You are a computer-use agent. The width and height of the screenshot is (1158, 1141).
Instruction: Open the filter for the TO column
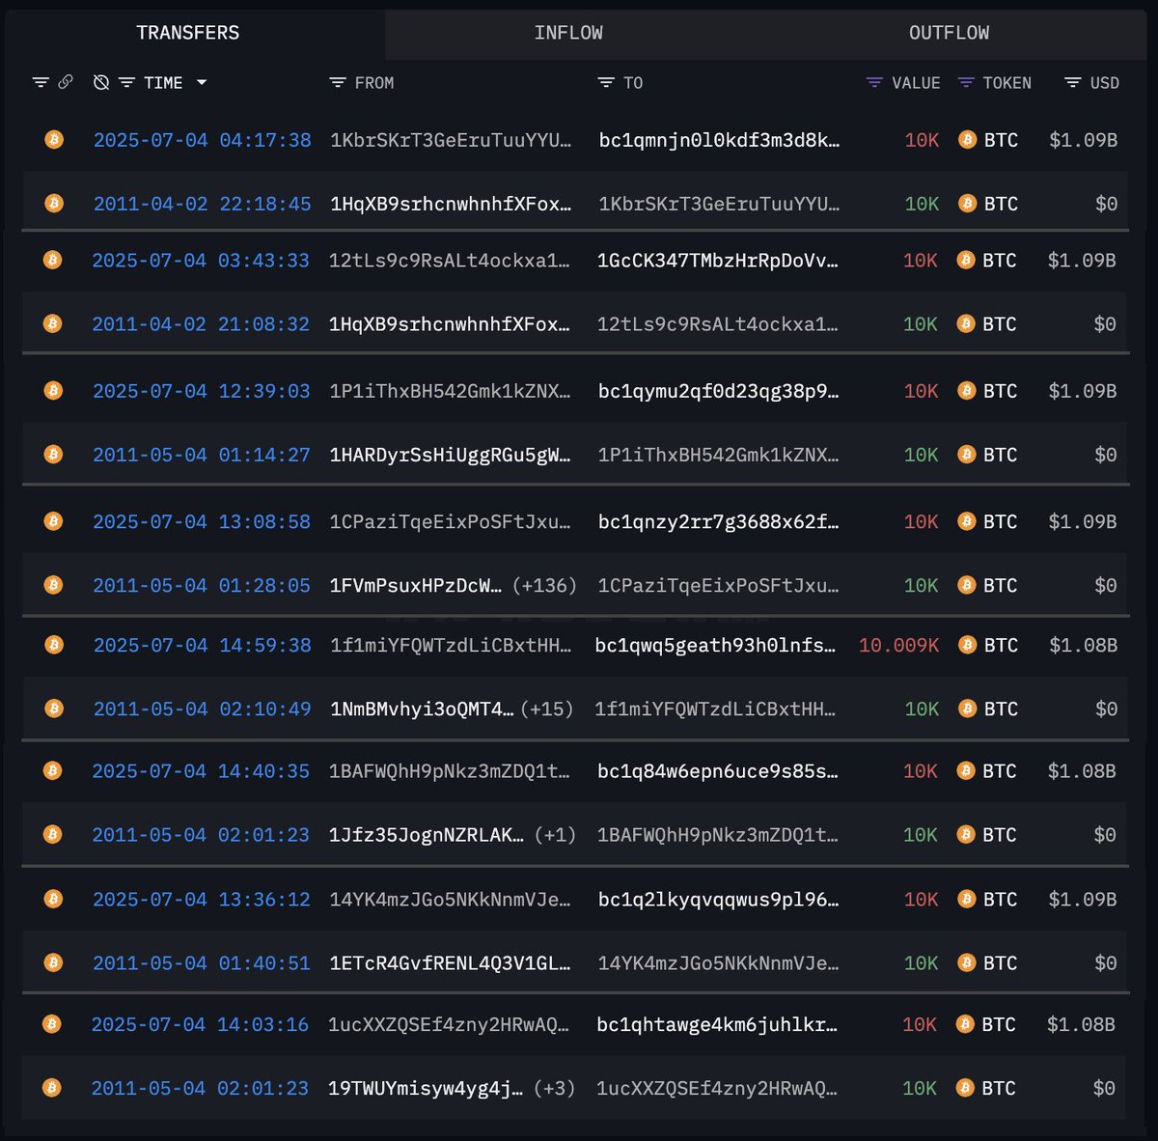(x=605, y=83)
